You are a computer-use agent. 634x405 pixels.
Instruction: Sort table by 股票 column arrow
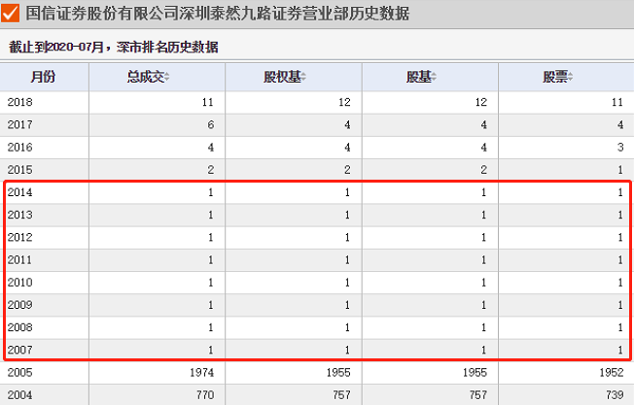(571, 77)
